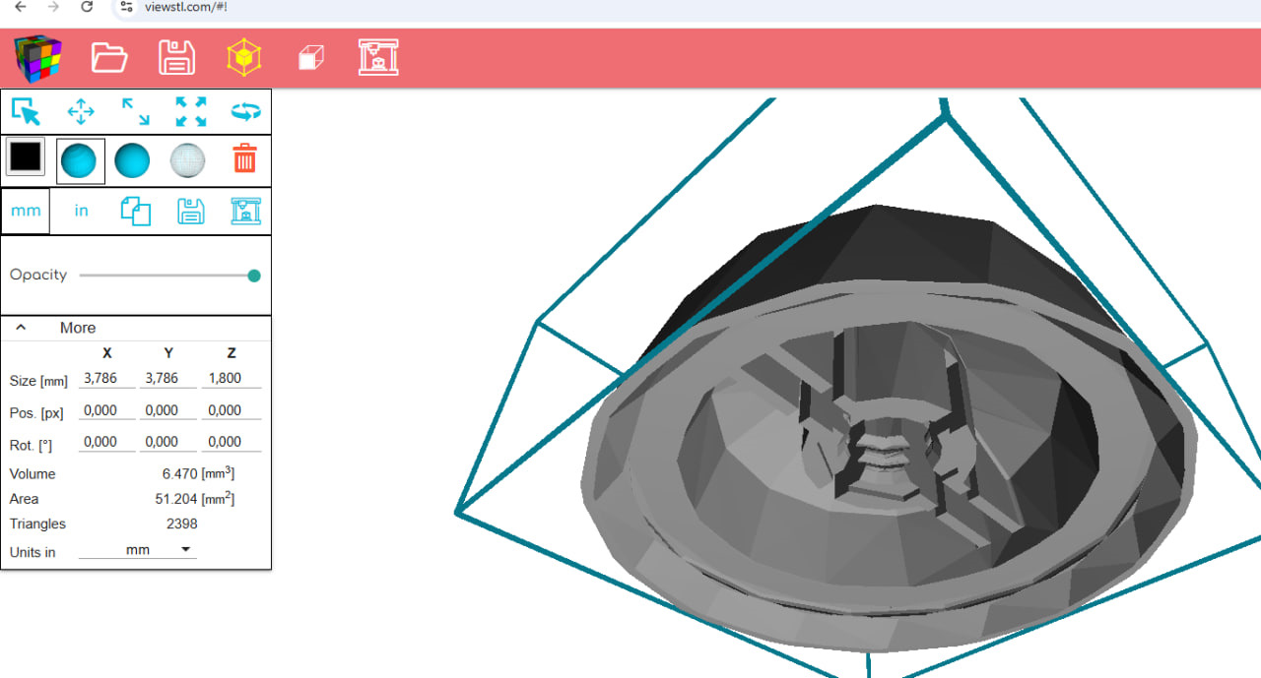Edit the X size field
This screenshot has width=1261, height=678.
(107, 378)
